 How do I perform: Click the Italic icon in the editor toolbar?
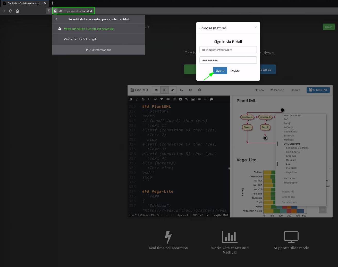click(x=137, y=99)
